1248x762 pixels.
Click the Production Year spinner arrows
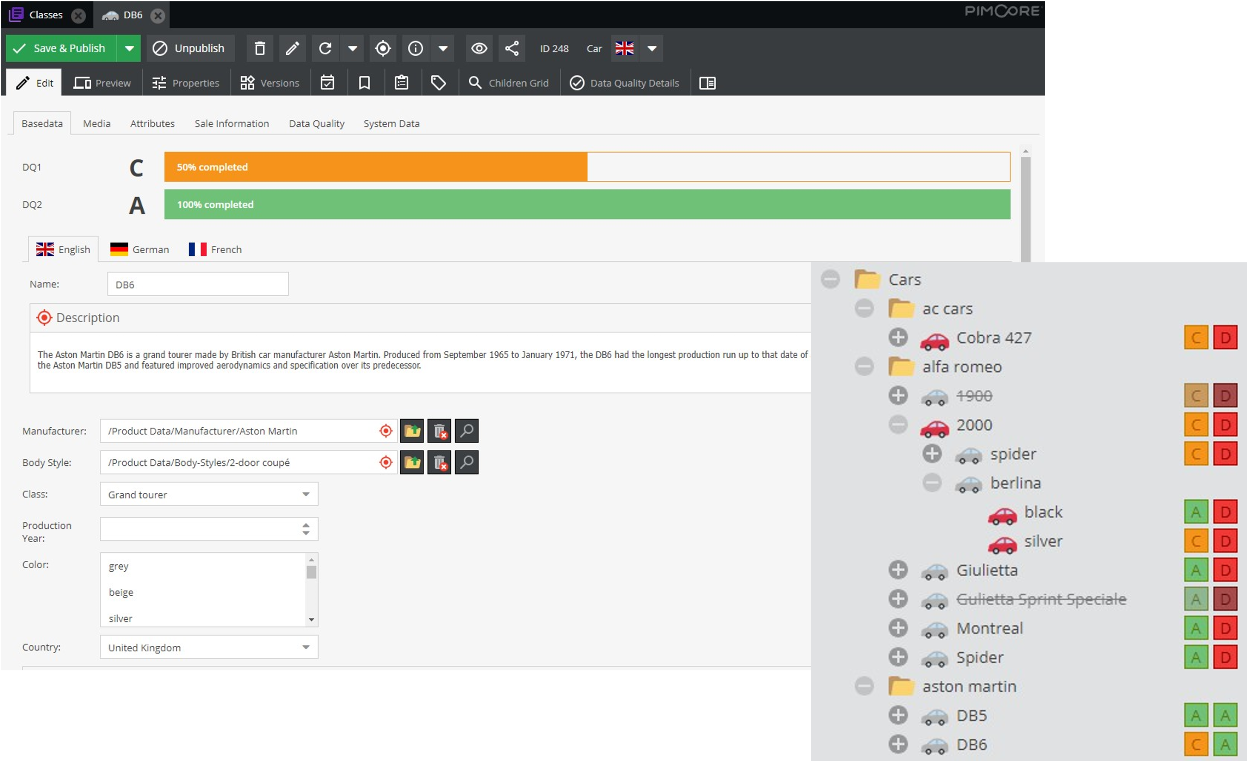[306, 529]
